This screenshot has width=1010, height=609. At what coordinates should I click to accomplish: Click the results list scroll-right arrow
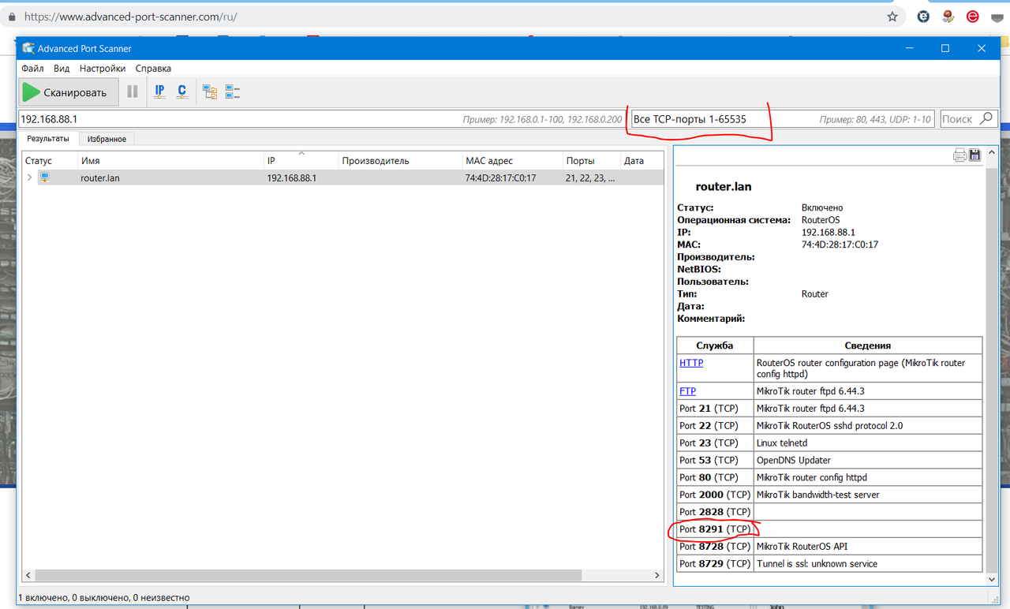click(656, 576)
